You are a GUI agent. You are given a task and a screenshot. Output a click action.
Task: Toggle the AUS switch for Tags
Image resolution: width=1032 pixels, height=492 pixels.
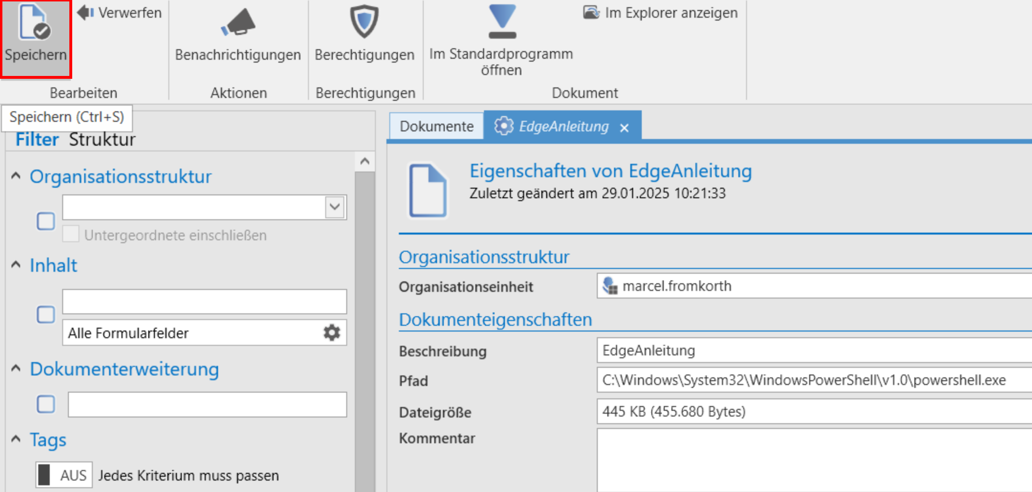pos(64,474)
